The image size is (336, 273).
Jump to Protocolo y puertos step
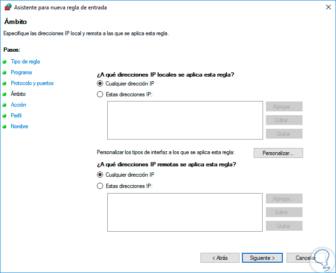32,83
